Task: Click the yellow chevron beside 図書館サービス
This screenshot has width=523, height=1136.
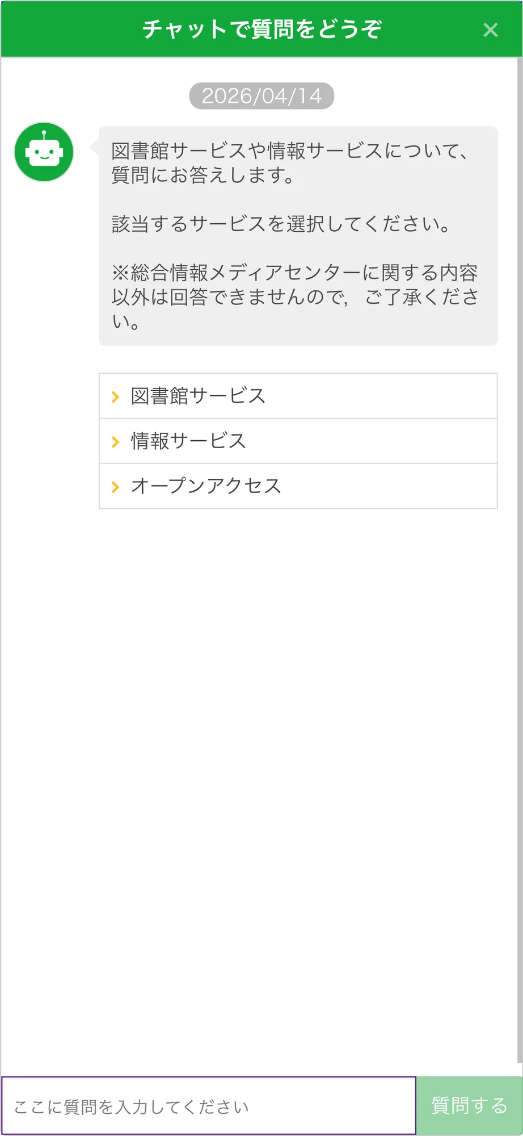Action: click(116, 396)
